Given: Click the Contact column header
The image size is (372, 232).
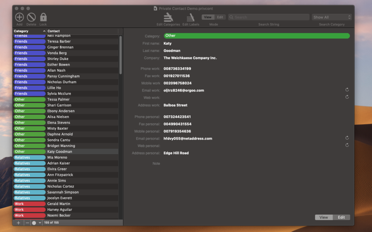Looking at the screenshot, I should tap(82, 31).
